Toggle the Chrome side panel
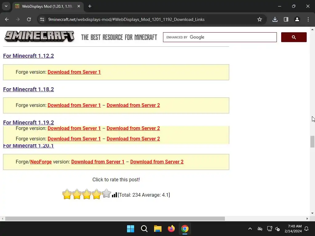315x236 pixels. point(286,19)
